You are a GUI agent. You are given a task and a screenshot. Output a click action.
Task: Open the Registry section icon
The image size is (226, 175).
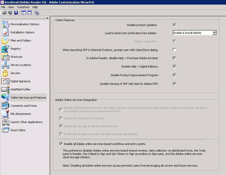tap(5, 49)
